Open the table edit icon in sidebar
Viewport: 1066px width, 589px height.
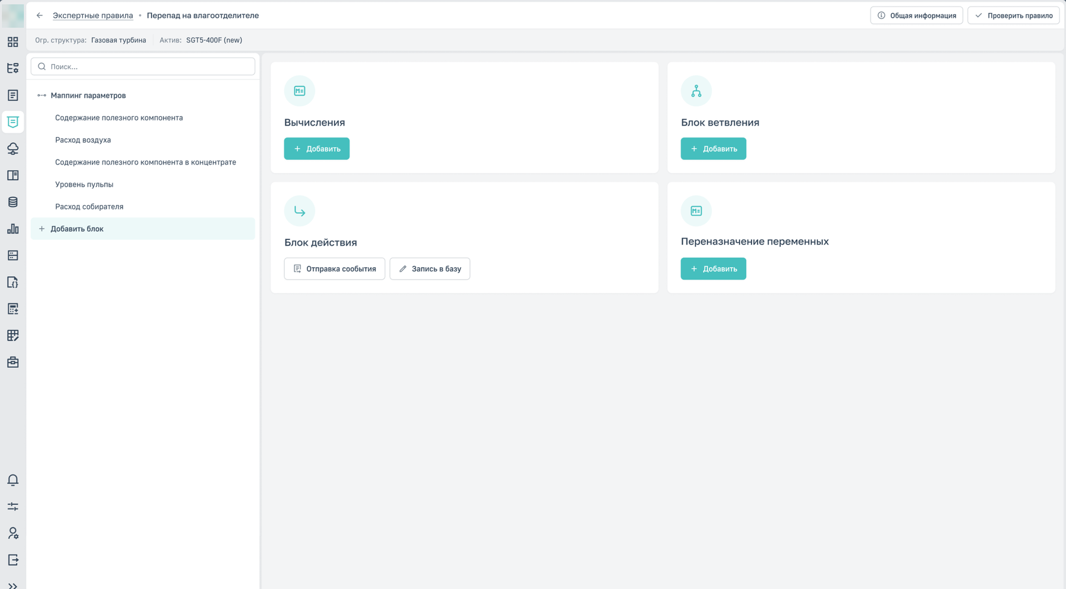tap(13, 335)
